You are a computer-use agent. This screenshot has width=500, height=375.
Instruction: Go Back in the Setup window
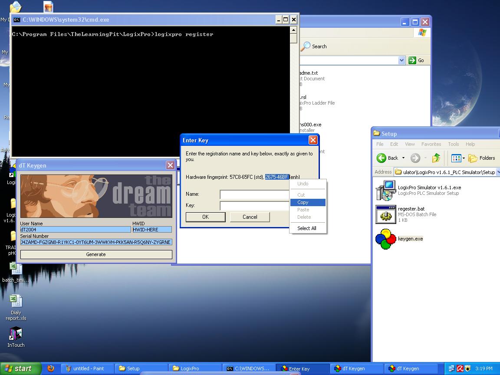click(x=388, y=158)
